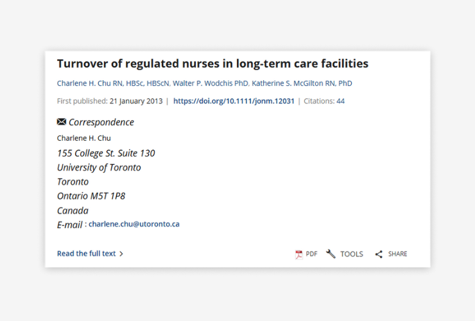Click the Correspondence envelope icon
The image size is (475, 321).
click(62, 121)
